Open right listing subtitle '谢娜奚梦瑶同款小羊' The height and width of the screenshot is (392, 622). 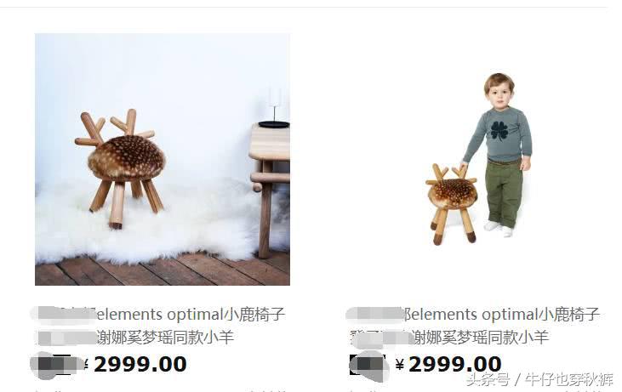(481, 338)
